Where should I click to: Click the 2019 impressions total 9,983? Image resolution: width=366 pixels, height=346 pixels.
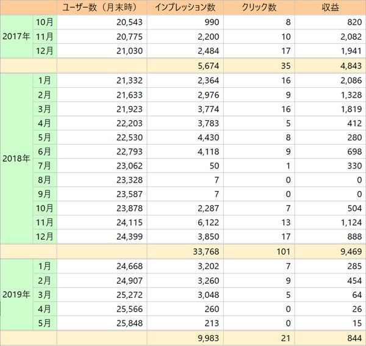pos(185,339)
